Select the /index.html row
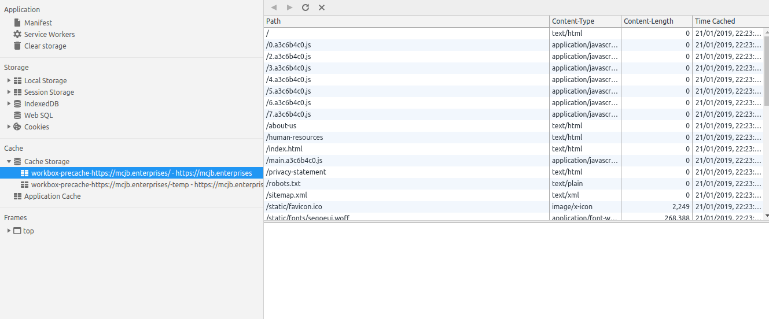Viewport: 769px width, 319px height. (x=514, y=149)
